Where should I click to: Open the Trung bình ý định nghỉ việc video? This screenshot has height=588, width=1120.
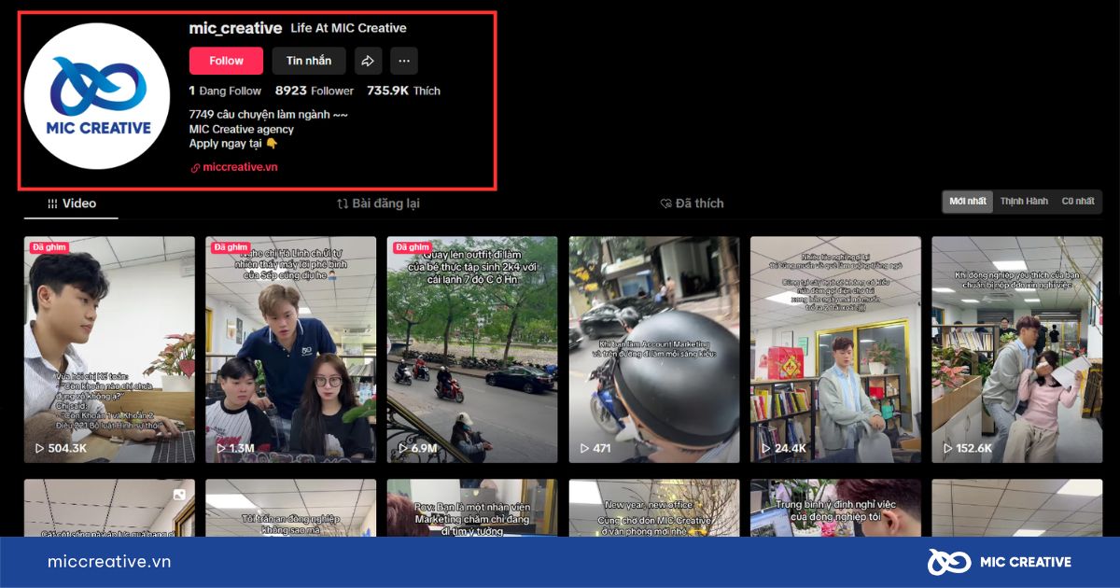click(x=835, y=508)
